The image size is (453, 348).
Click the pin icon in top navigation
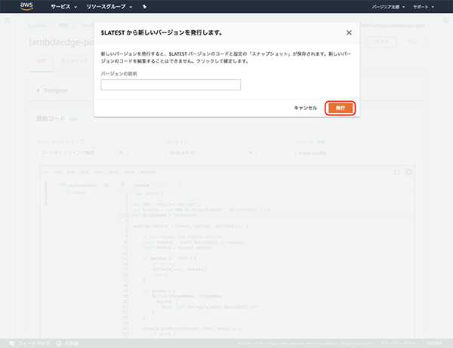click(x=144, y=6)
